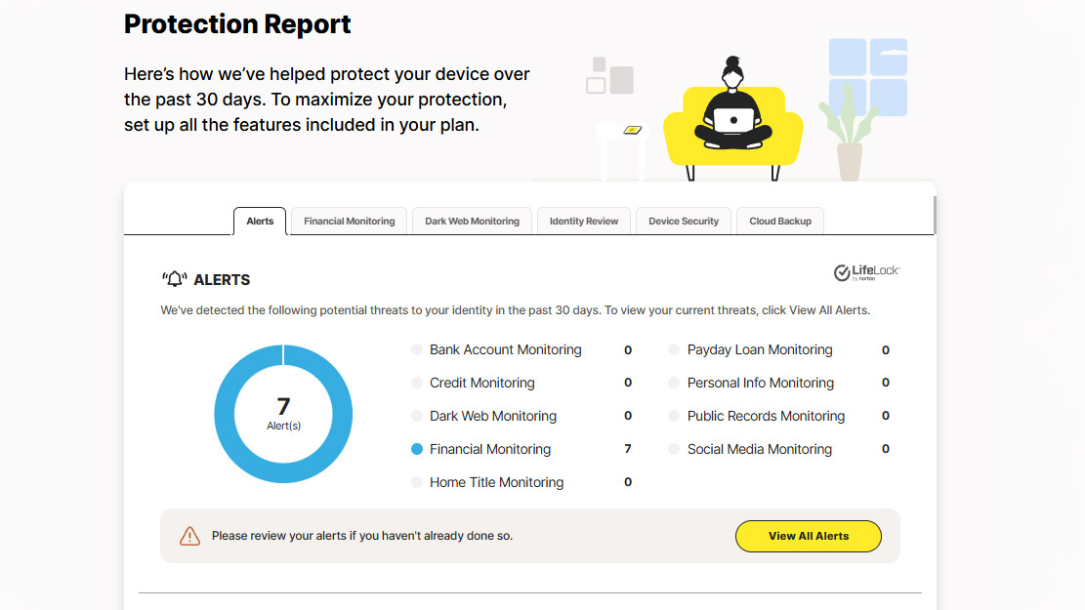Switch to the Financial Monitoring tab
Image resolution: width=1085 pixels, height=610 pixels.
350,222
